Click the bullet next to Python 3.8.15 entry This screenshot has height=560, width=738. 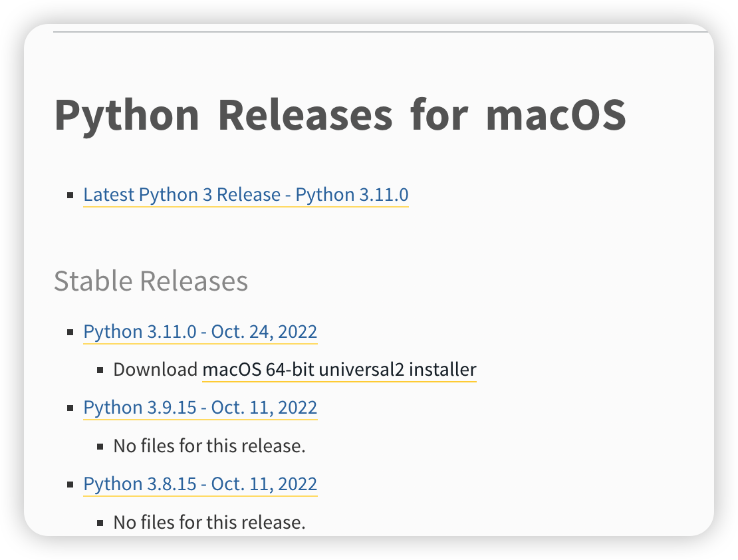(70, 484)
